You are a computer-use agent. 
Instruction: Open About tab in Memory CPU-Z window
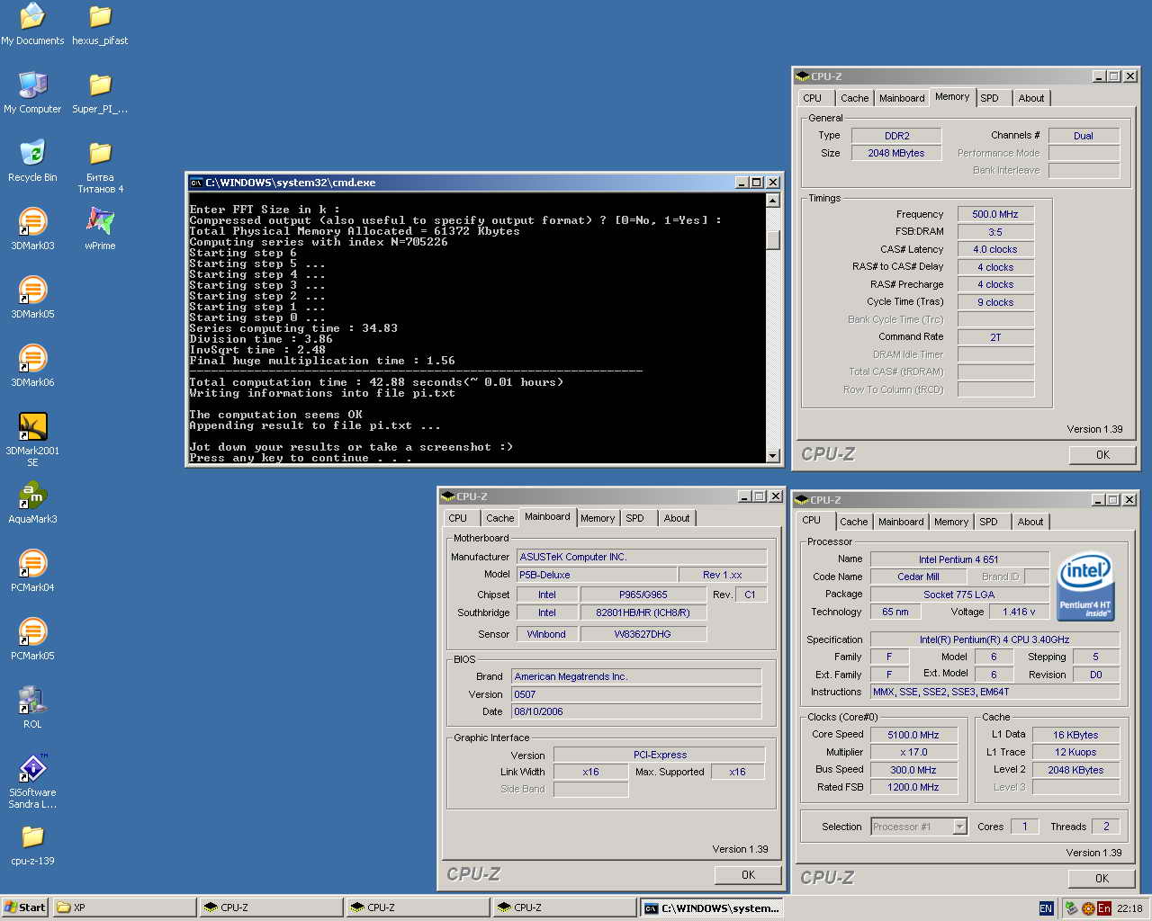point(1031,98)
